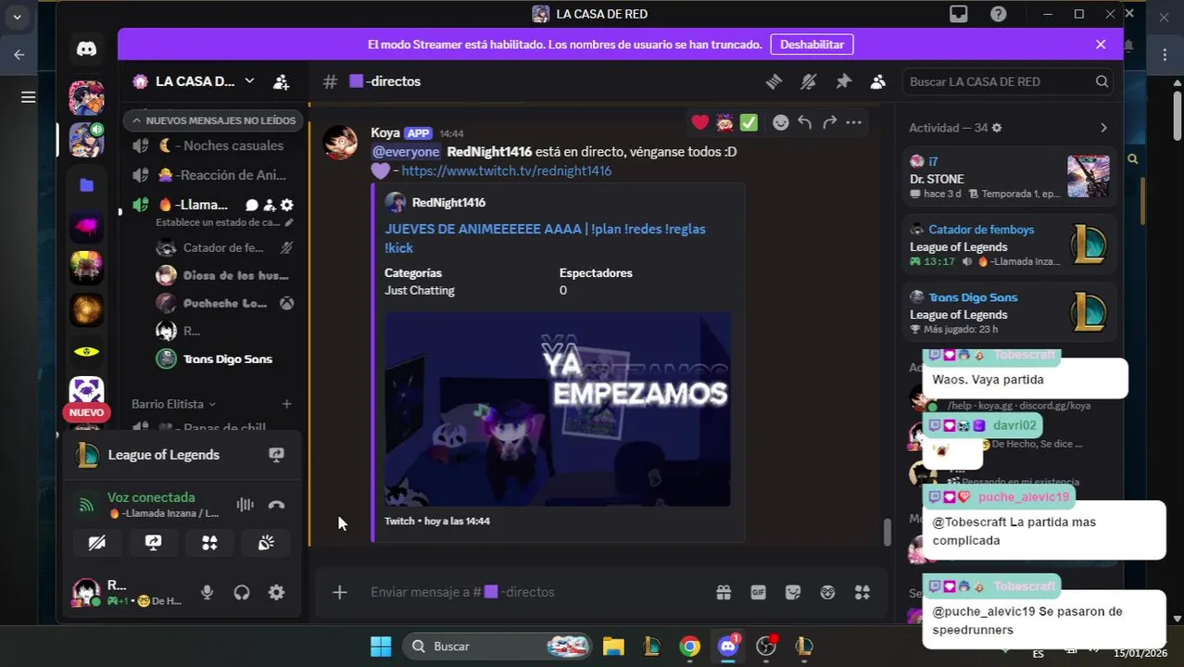The height and width of the screenshot is (667, 1184).
Task: Disable Streamer mode with Deshabilitar button
Action: (x=812, y=44)
